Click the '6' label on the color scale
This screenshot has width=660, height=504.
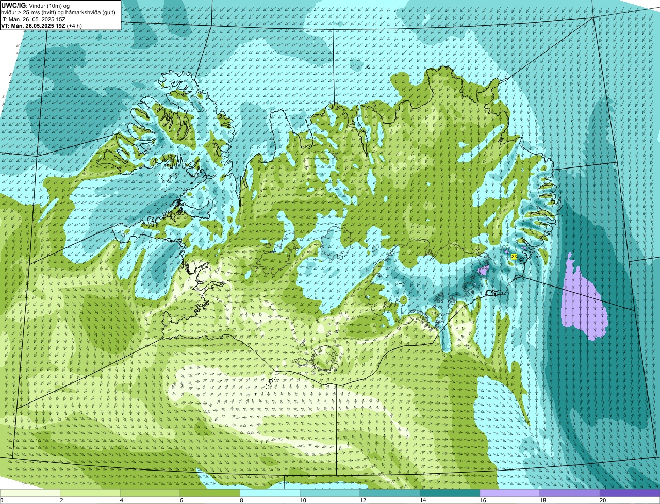pos(181,500)
